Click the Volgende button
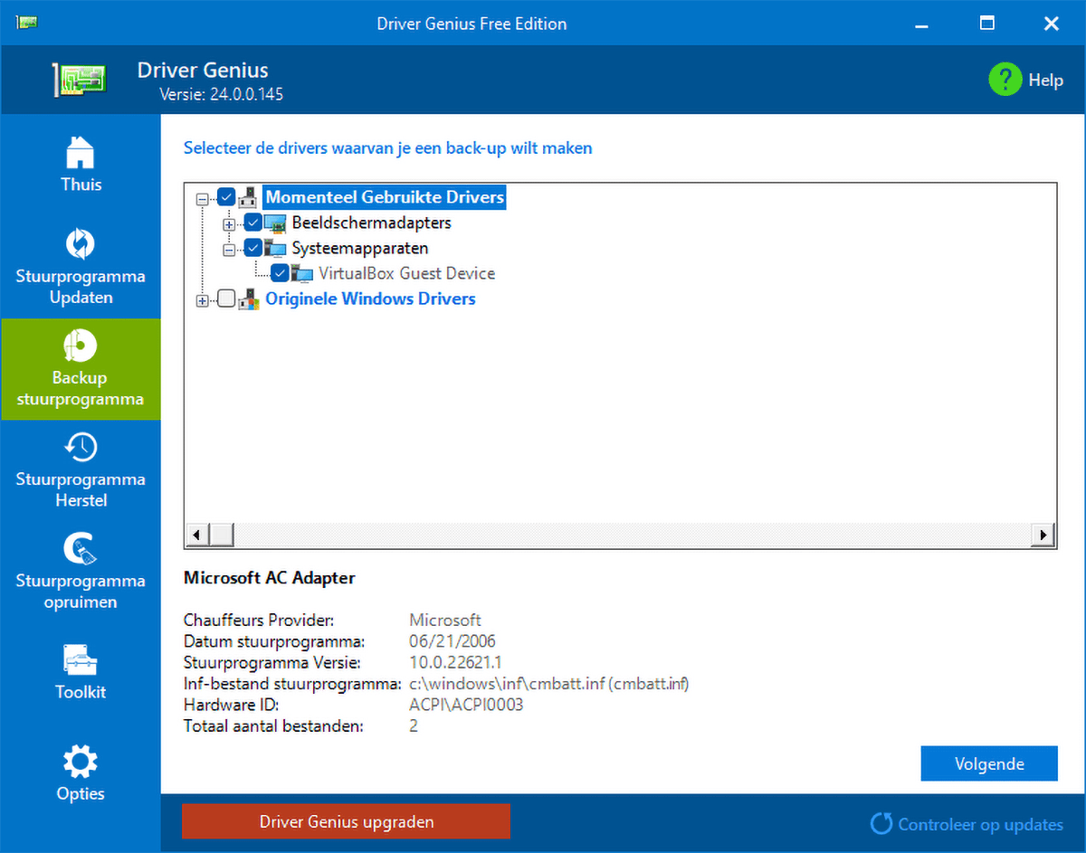This screenshot has width=1086, height=853. coord(989,763)
